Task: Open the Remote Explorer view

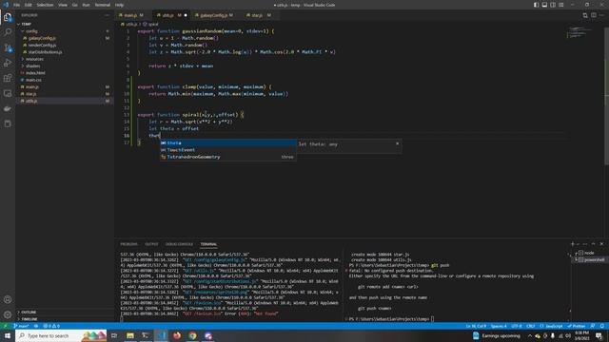Action: (x=8, y=93)
